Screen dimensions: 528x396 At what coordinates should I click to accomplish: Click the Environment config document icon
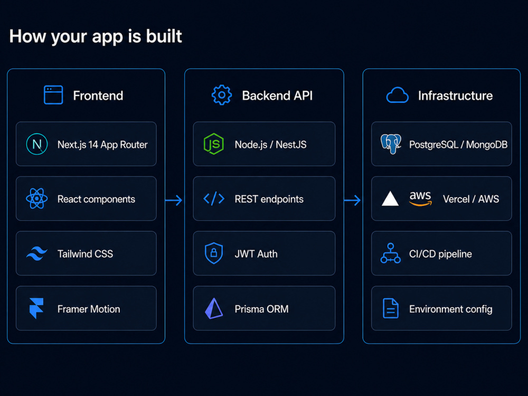pos(391,308)
